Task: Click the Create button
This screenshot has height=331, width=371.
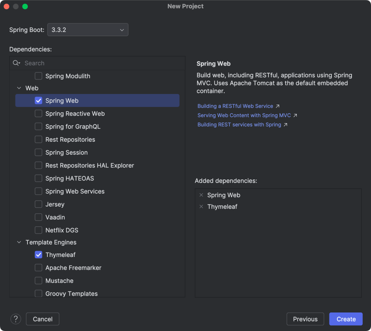Action: pyautogui.click(x=346, y=319)
